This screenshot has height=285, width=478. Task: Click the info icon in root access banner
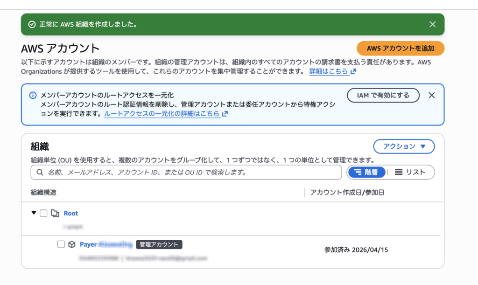coord(33,95)
